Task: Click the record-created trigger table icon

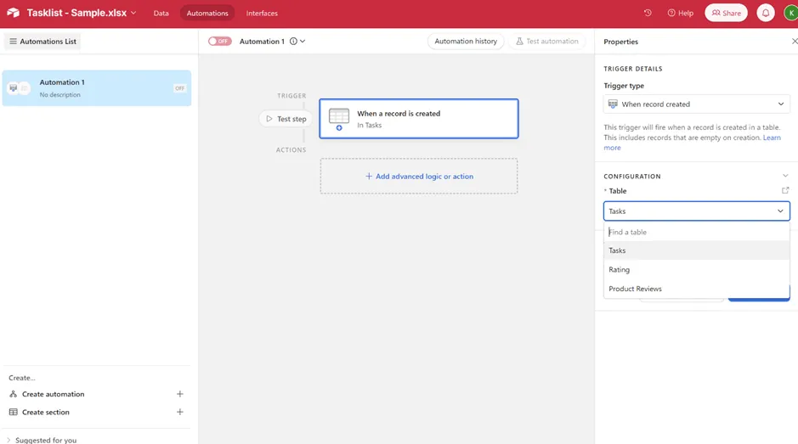Action: coord(339,119)
